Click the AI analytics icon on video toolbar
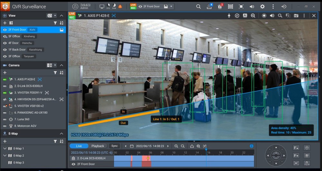 (245, 15)
